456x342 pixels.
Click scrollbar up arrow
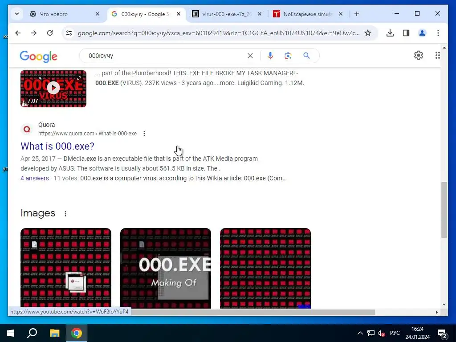(x=444, y=48)
